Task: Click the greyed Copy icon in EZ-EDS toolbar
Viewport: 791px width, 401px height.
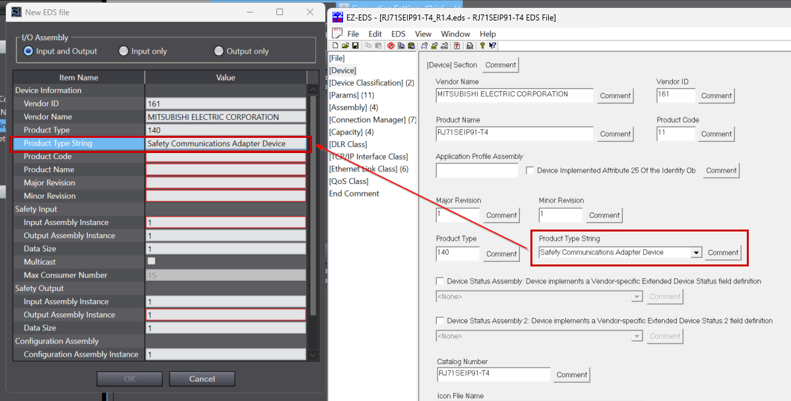Action: click(x=368, y=46)
